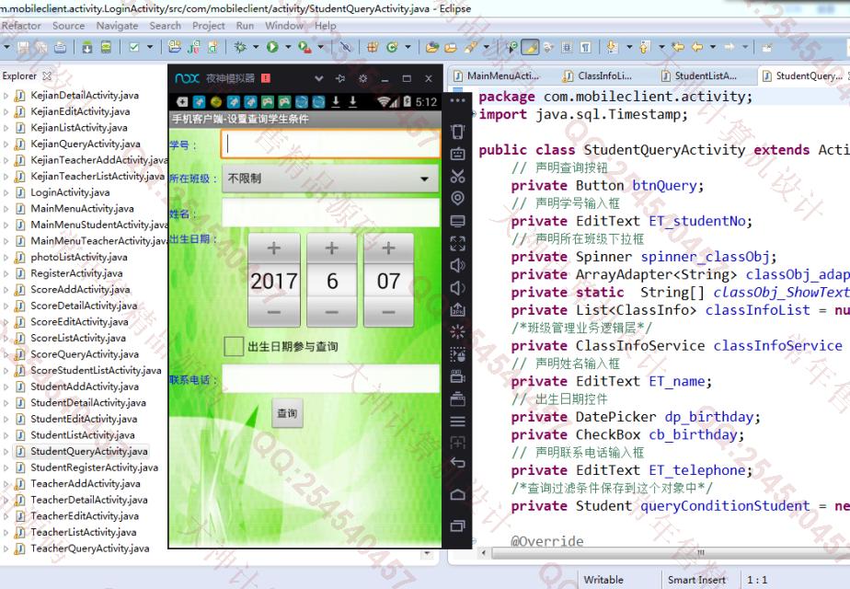850x589 pixels.
Task: Open the Project menu
Action: pos(208,26)
